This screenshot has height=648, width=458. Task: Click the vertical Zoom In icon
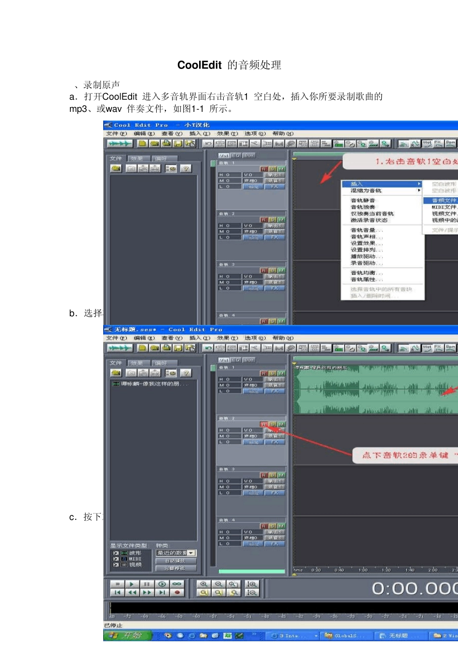coord(252,584)
